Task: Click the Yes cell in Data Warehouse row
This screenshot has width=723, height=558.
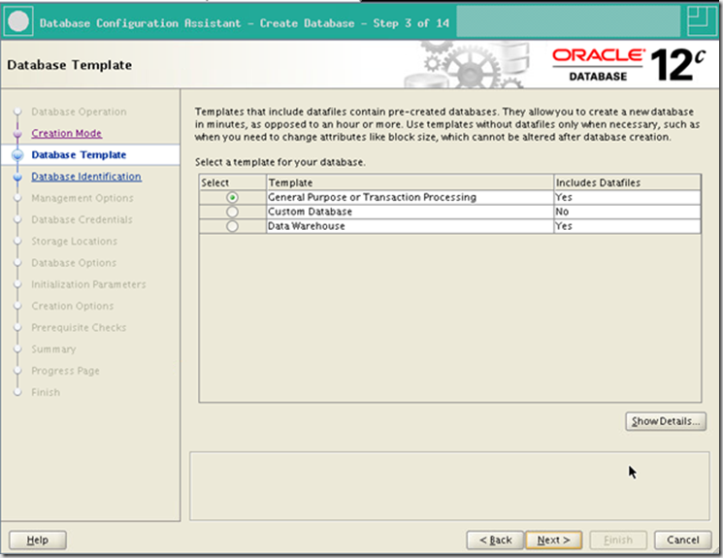Action: [627, 226]
